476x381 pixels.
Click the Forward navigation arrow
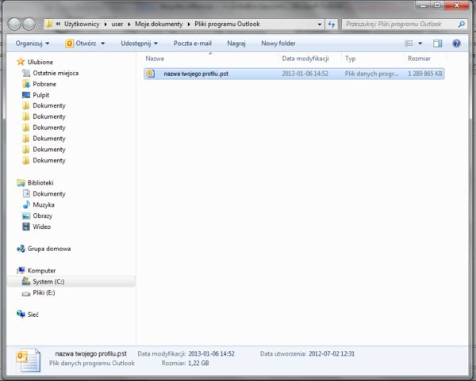tap(29, 25)
